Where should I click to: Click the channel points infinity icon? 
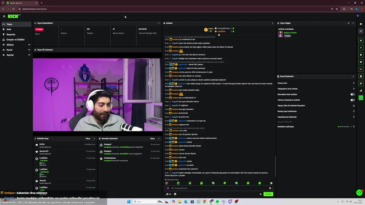point(169,194)
